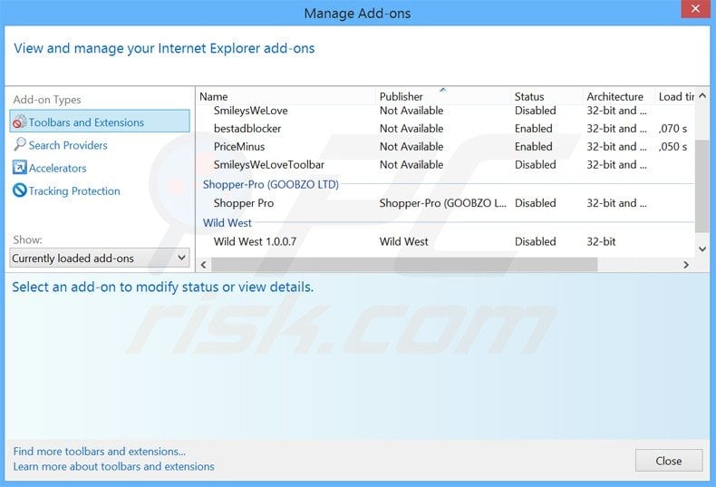716x487 pixels.
Task: Click the Close button
Action: tap(669, 461)
